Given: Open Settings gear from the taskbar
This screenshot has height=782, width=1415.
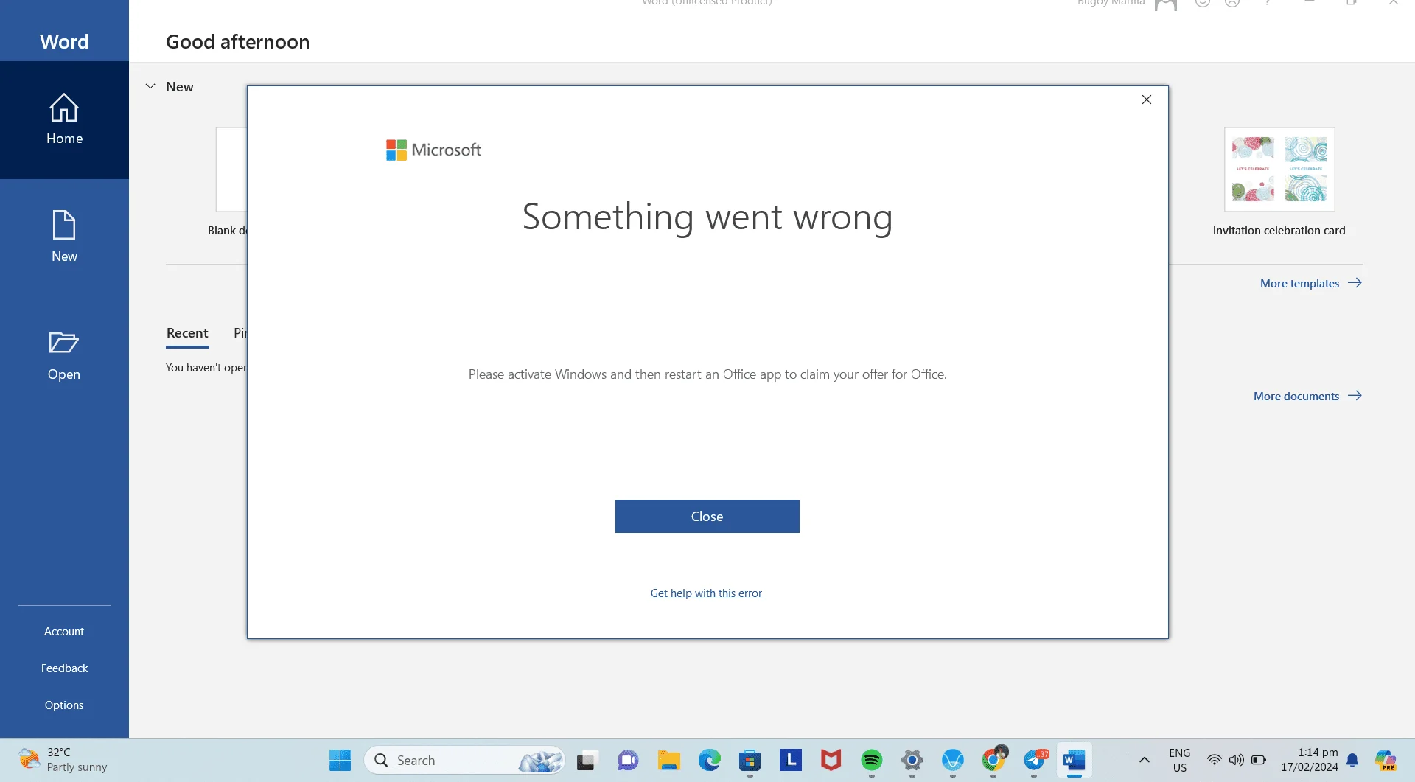Looking at the screenshot, I should click(x=912, y=761).
